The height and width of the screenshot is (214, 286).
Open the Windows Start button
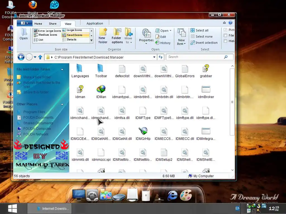12,208
